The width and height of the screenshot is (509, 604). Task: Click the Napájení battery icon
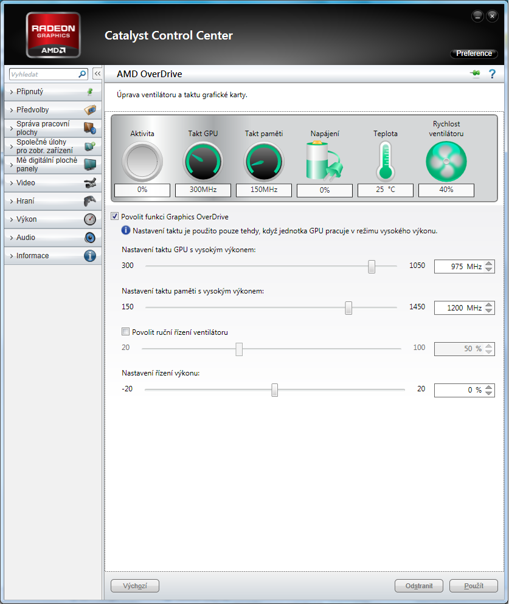(324, 162)
